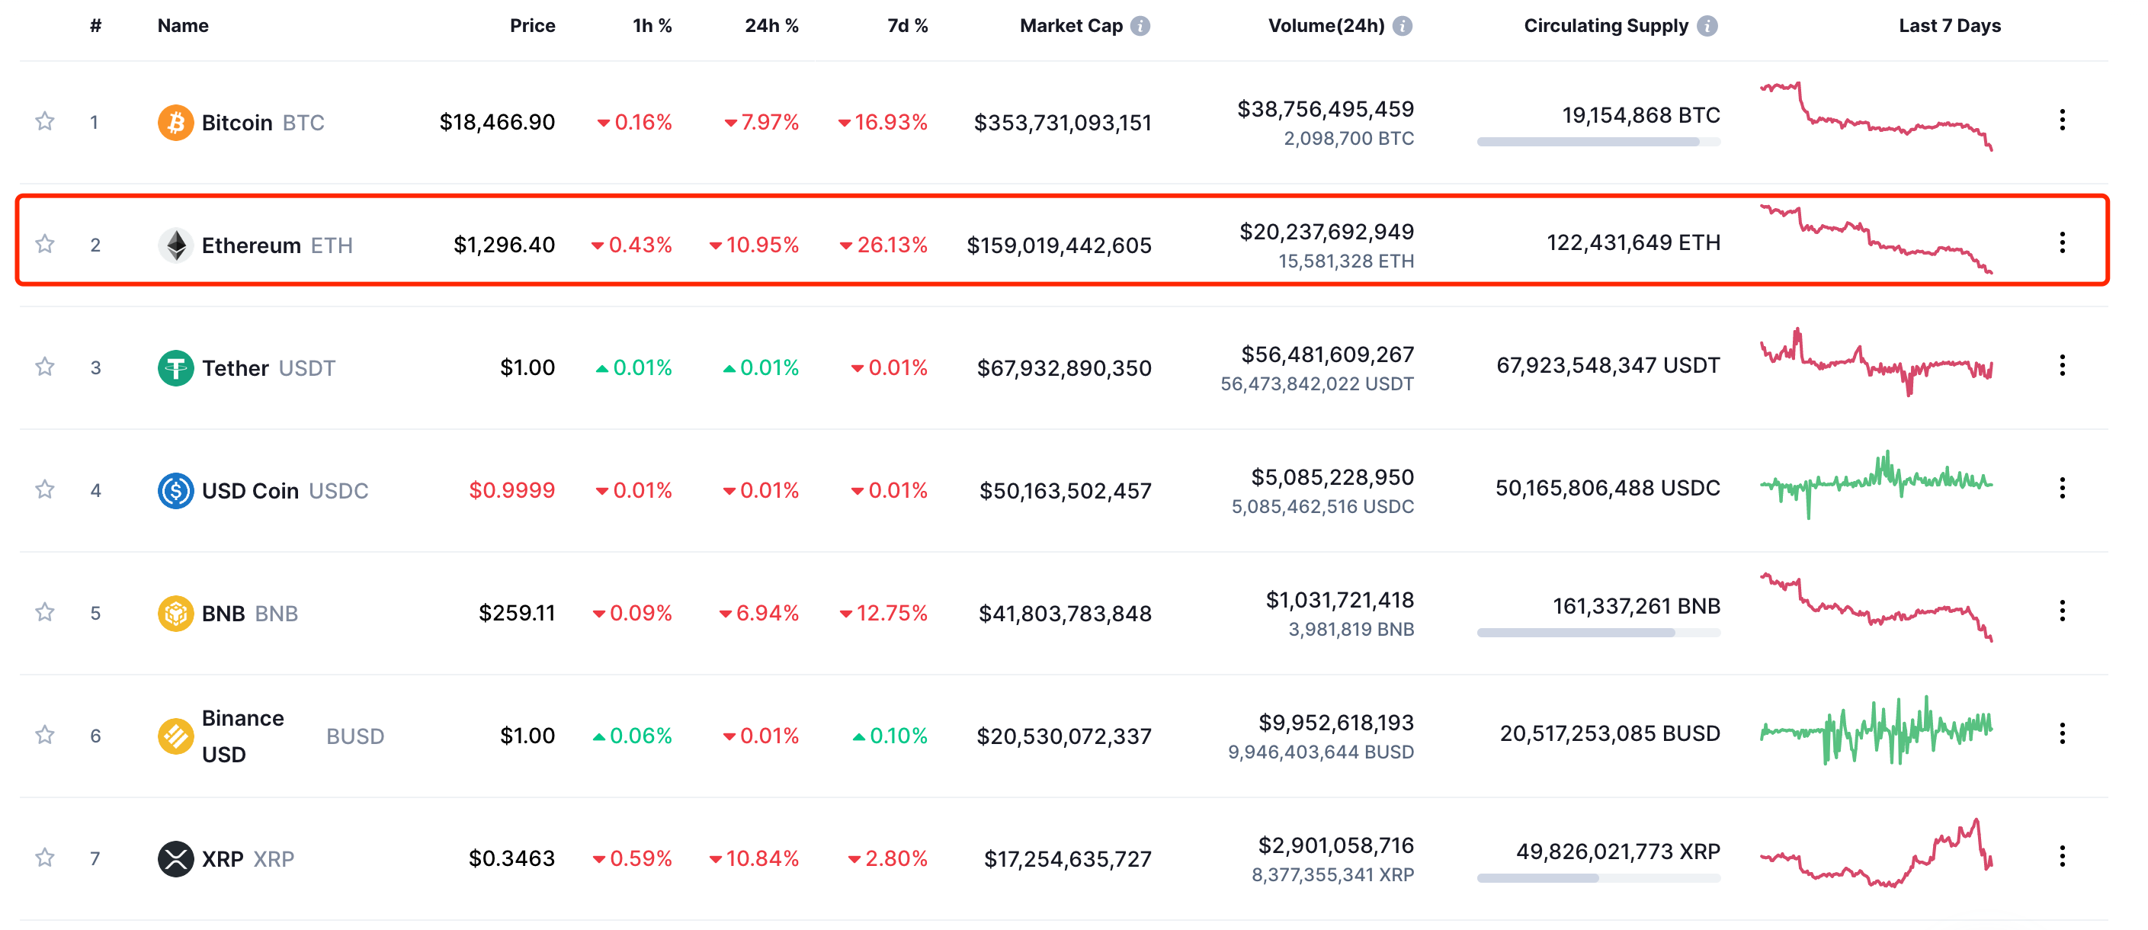Toggle the BNB watchlist star
Screen dimensions: 2148x930
click(45, 612)
